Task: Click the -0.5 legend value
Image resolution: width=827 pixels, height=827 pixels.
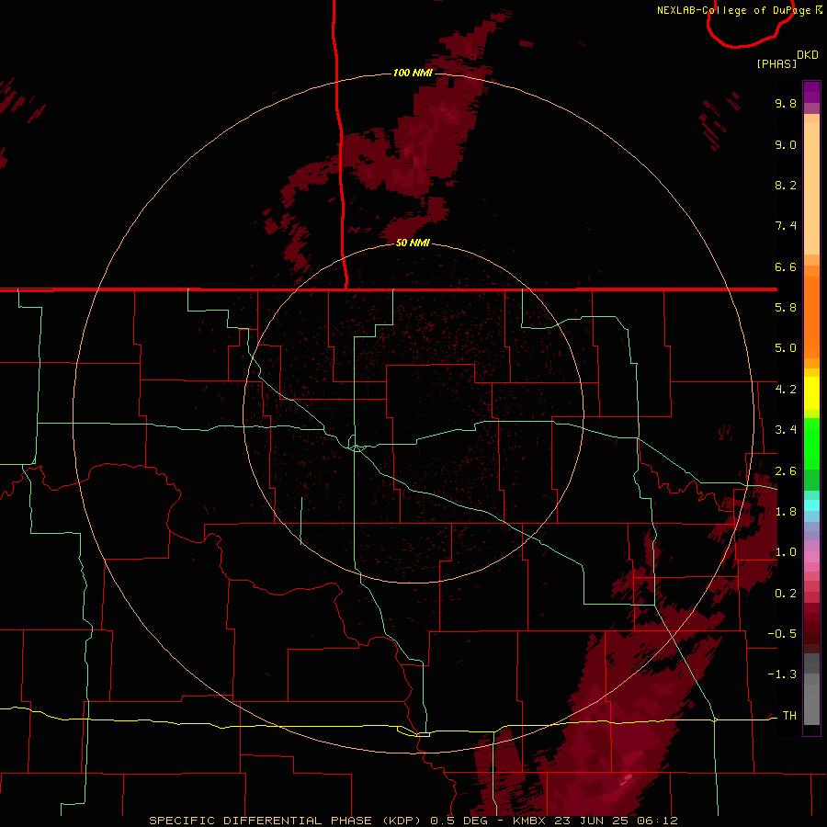Action: click(782, 634)
